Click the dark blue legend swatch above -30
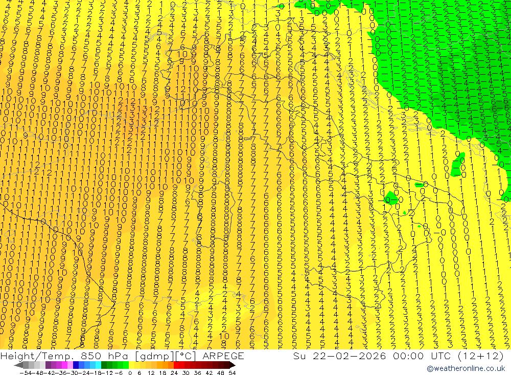Screen dimensions: 511x375 76,365
